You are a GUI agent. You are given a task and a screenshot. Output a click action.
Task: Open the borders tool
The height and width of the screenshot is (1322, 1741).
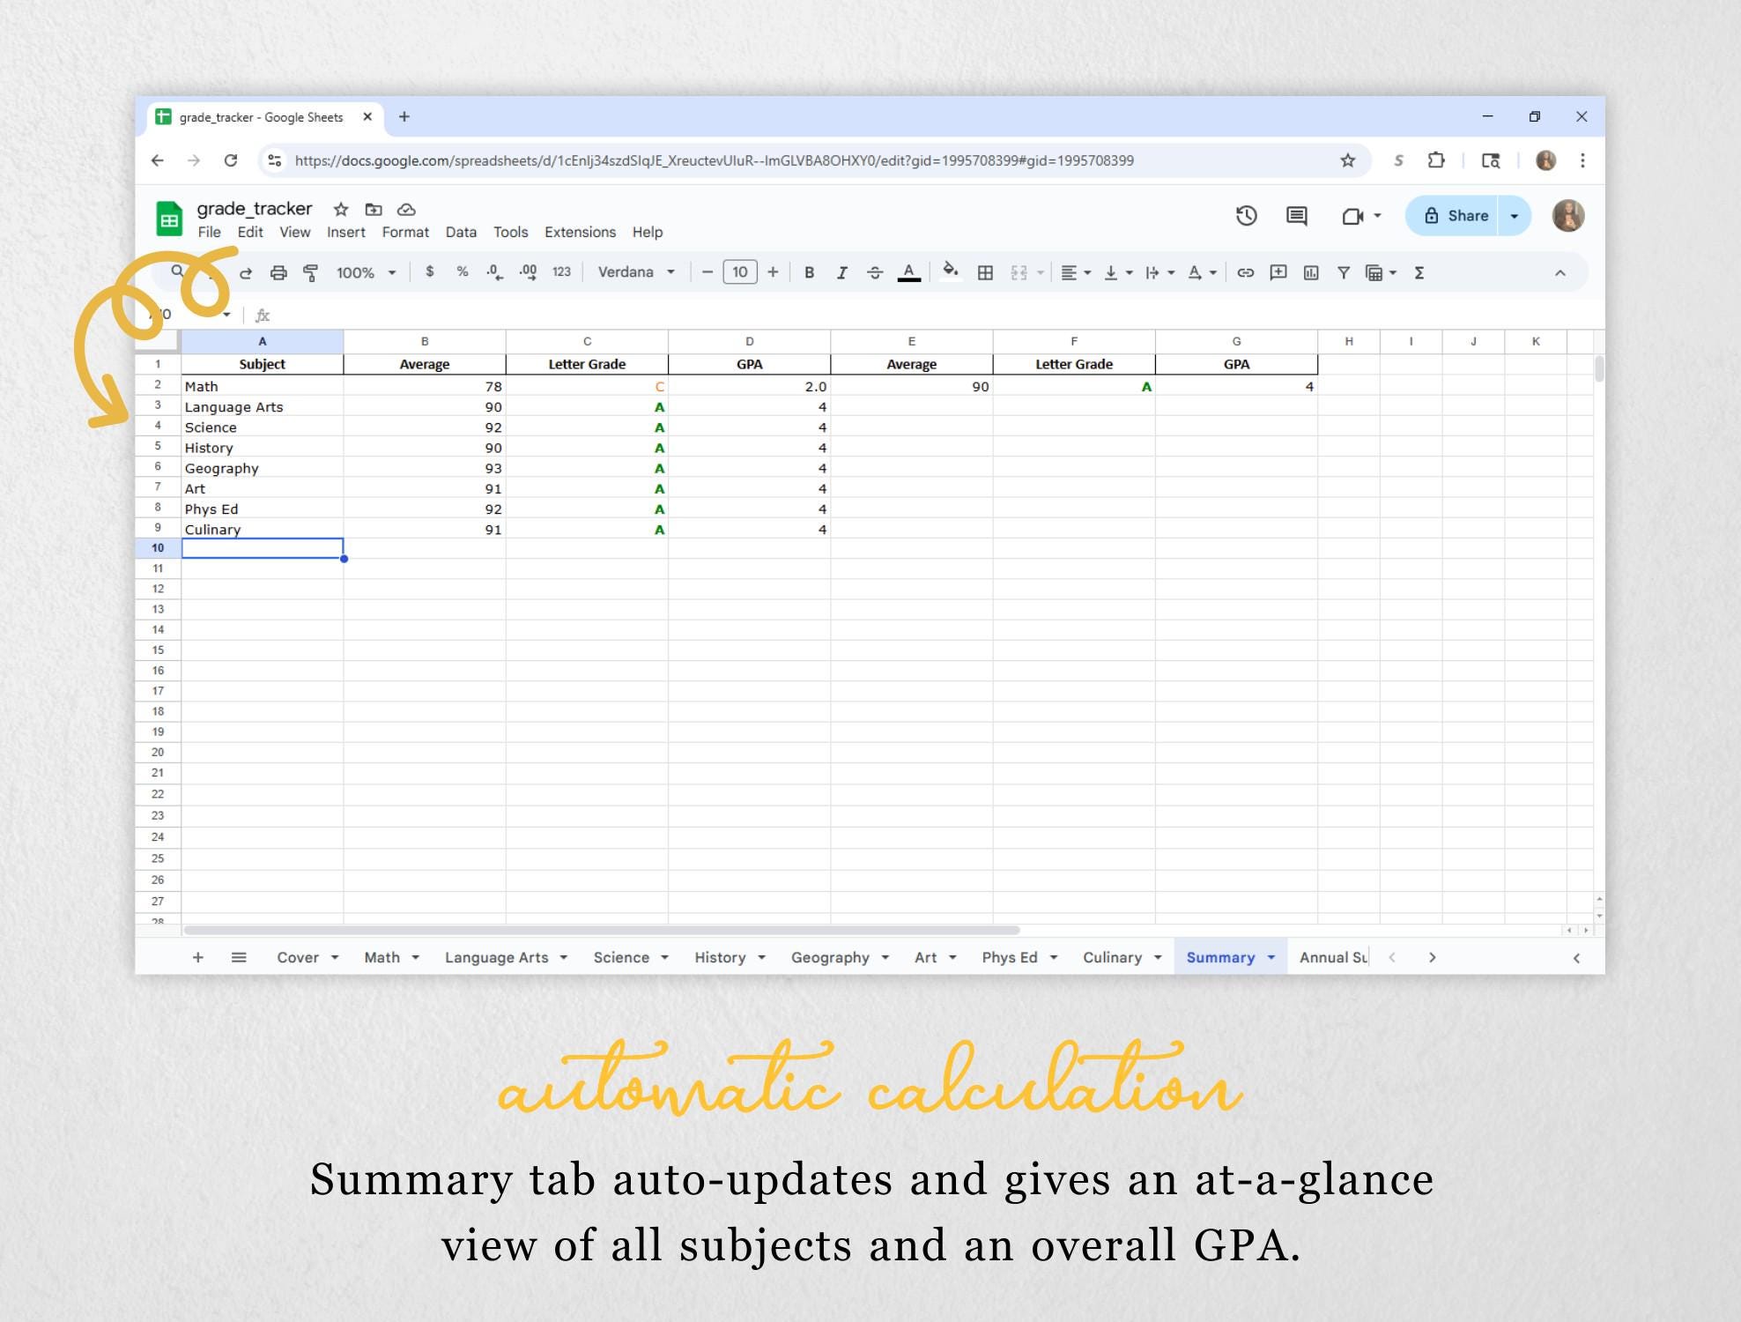[986, 273]
